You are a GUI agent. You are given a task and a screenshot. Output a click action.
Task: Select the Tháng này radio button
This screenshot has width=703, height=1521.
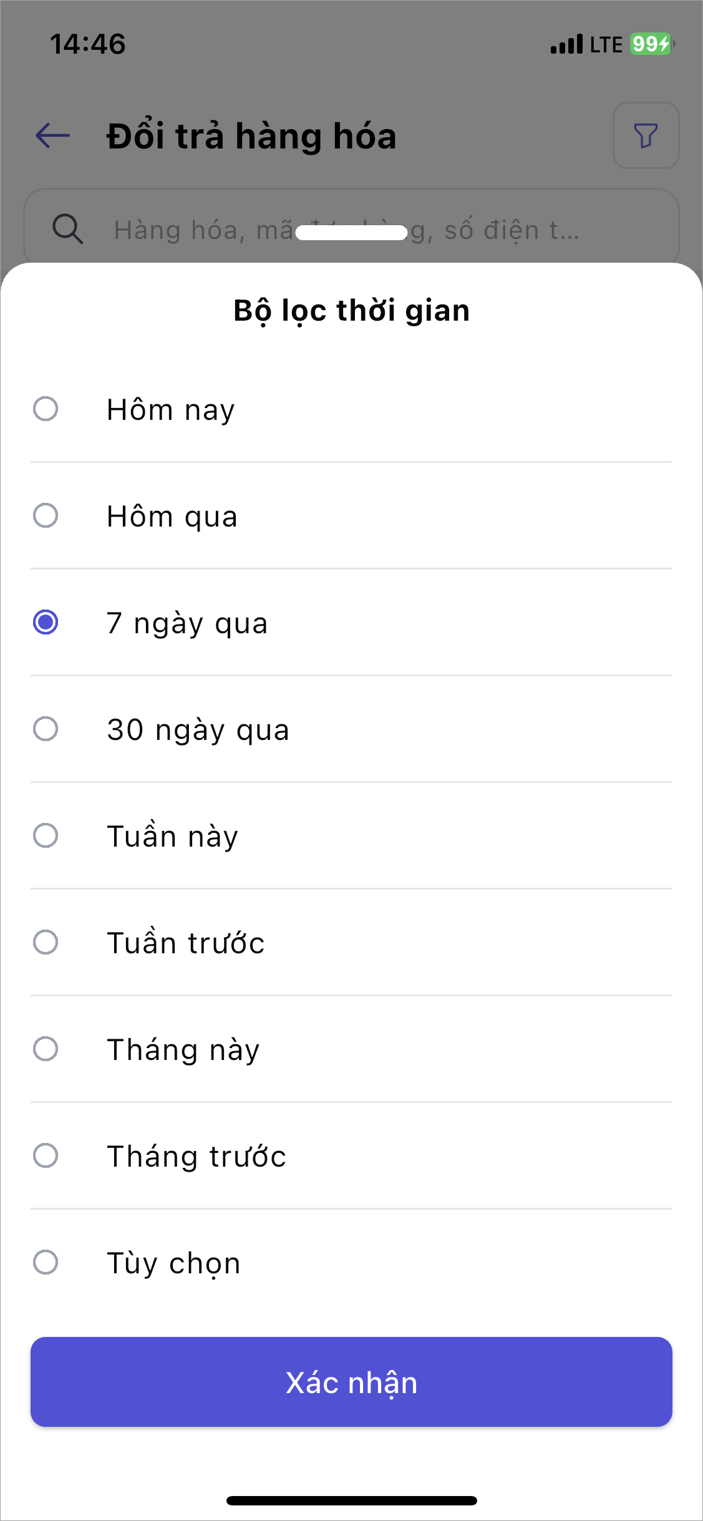(x=46, y=1049)
